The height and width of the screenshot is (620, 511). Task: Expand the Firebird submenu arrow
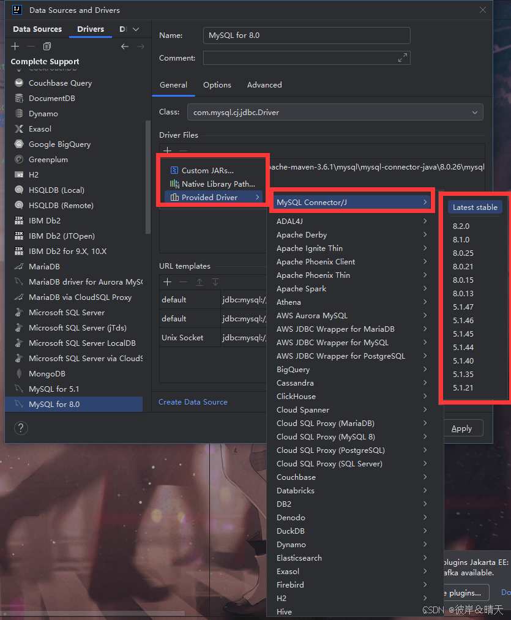[425, 585]
